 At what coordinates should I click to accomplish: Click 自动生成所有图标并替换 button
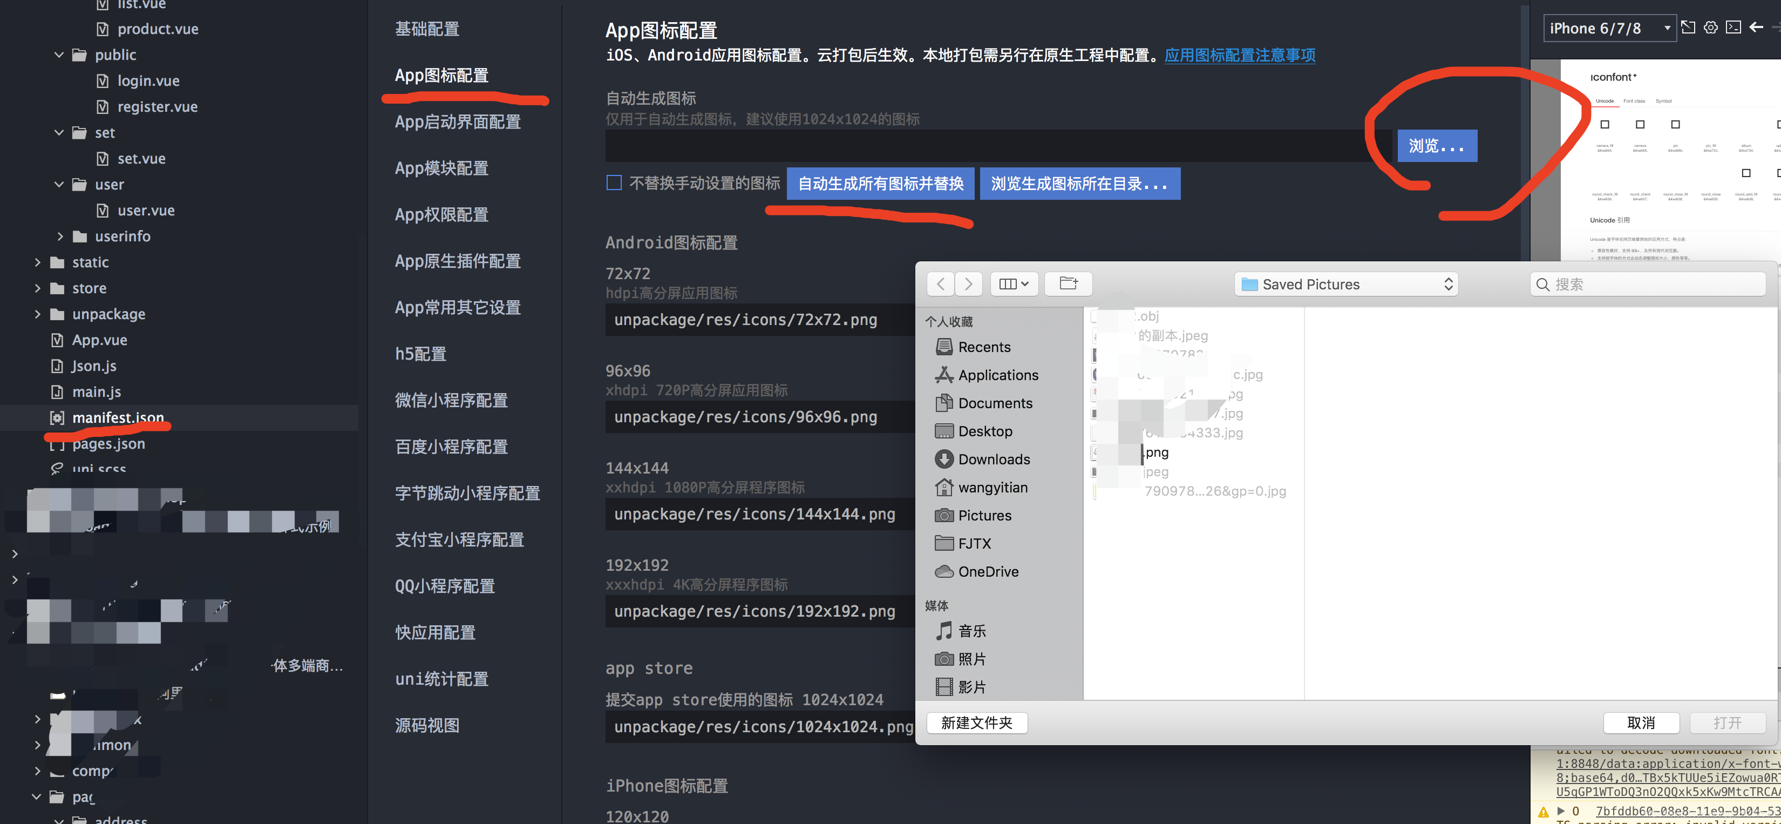[x=880, y=183]
